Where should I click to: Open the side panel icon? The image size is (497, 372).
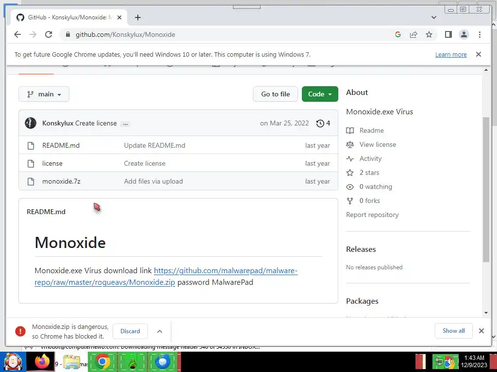[x=448, y=34]
